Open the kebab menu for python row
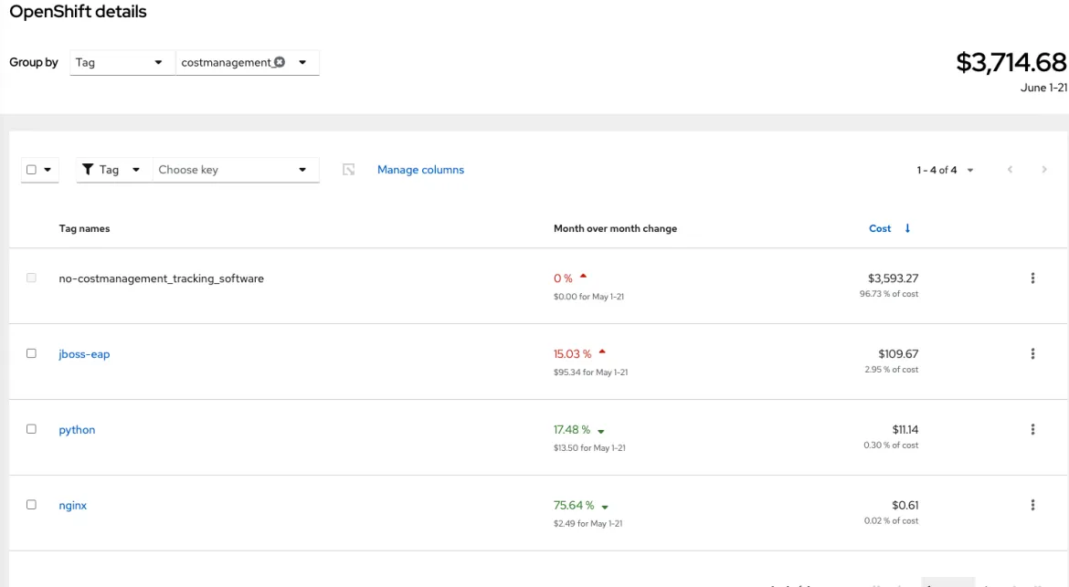 point(1032,429)
